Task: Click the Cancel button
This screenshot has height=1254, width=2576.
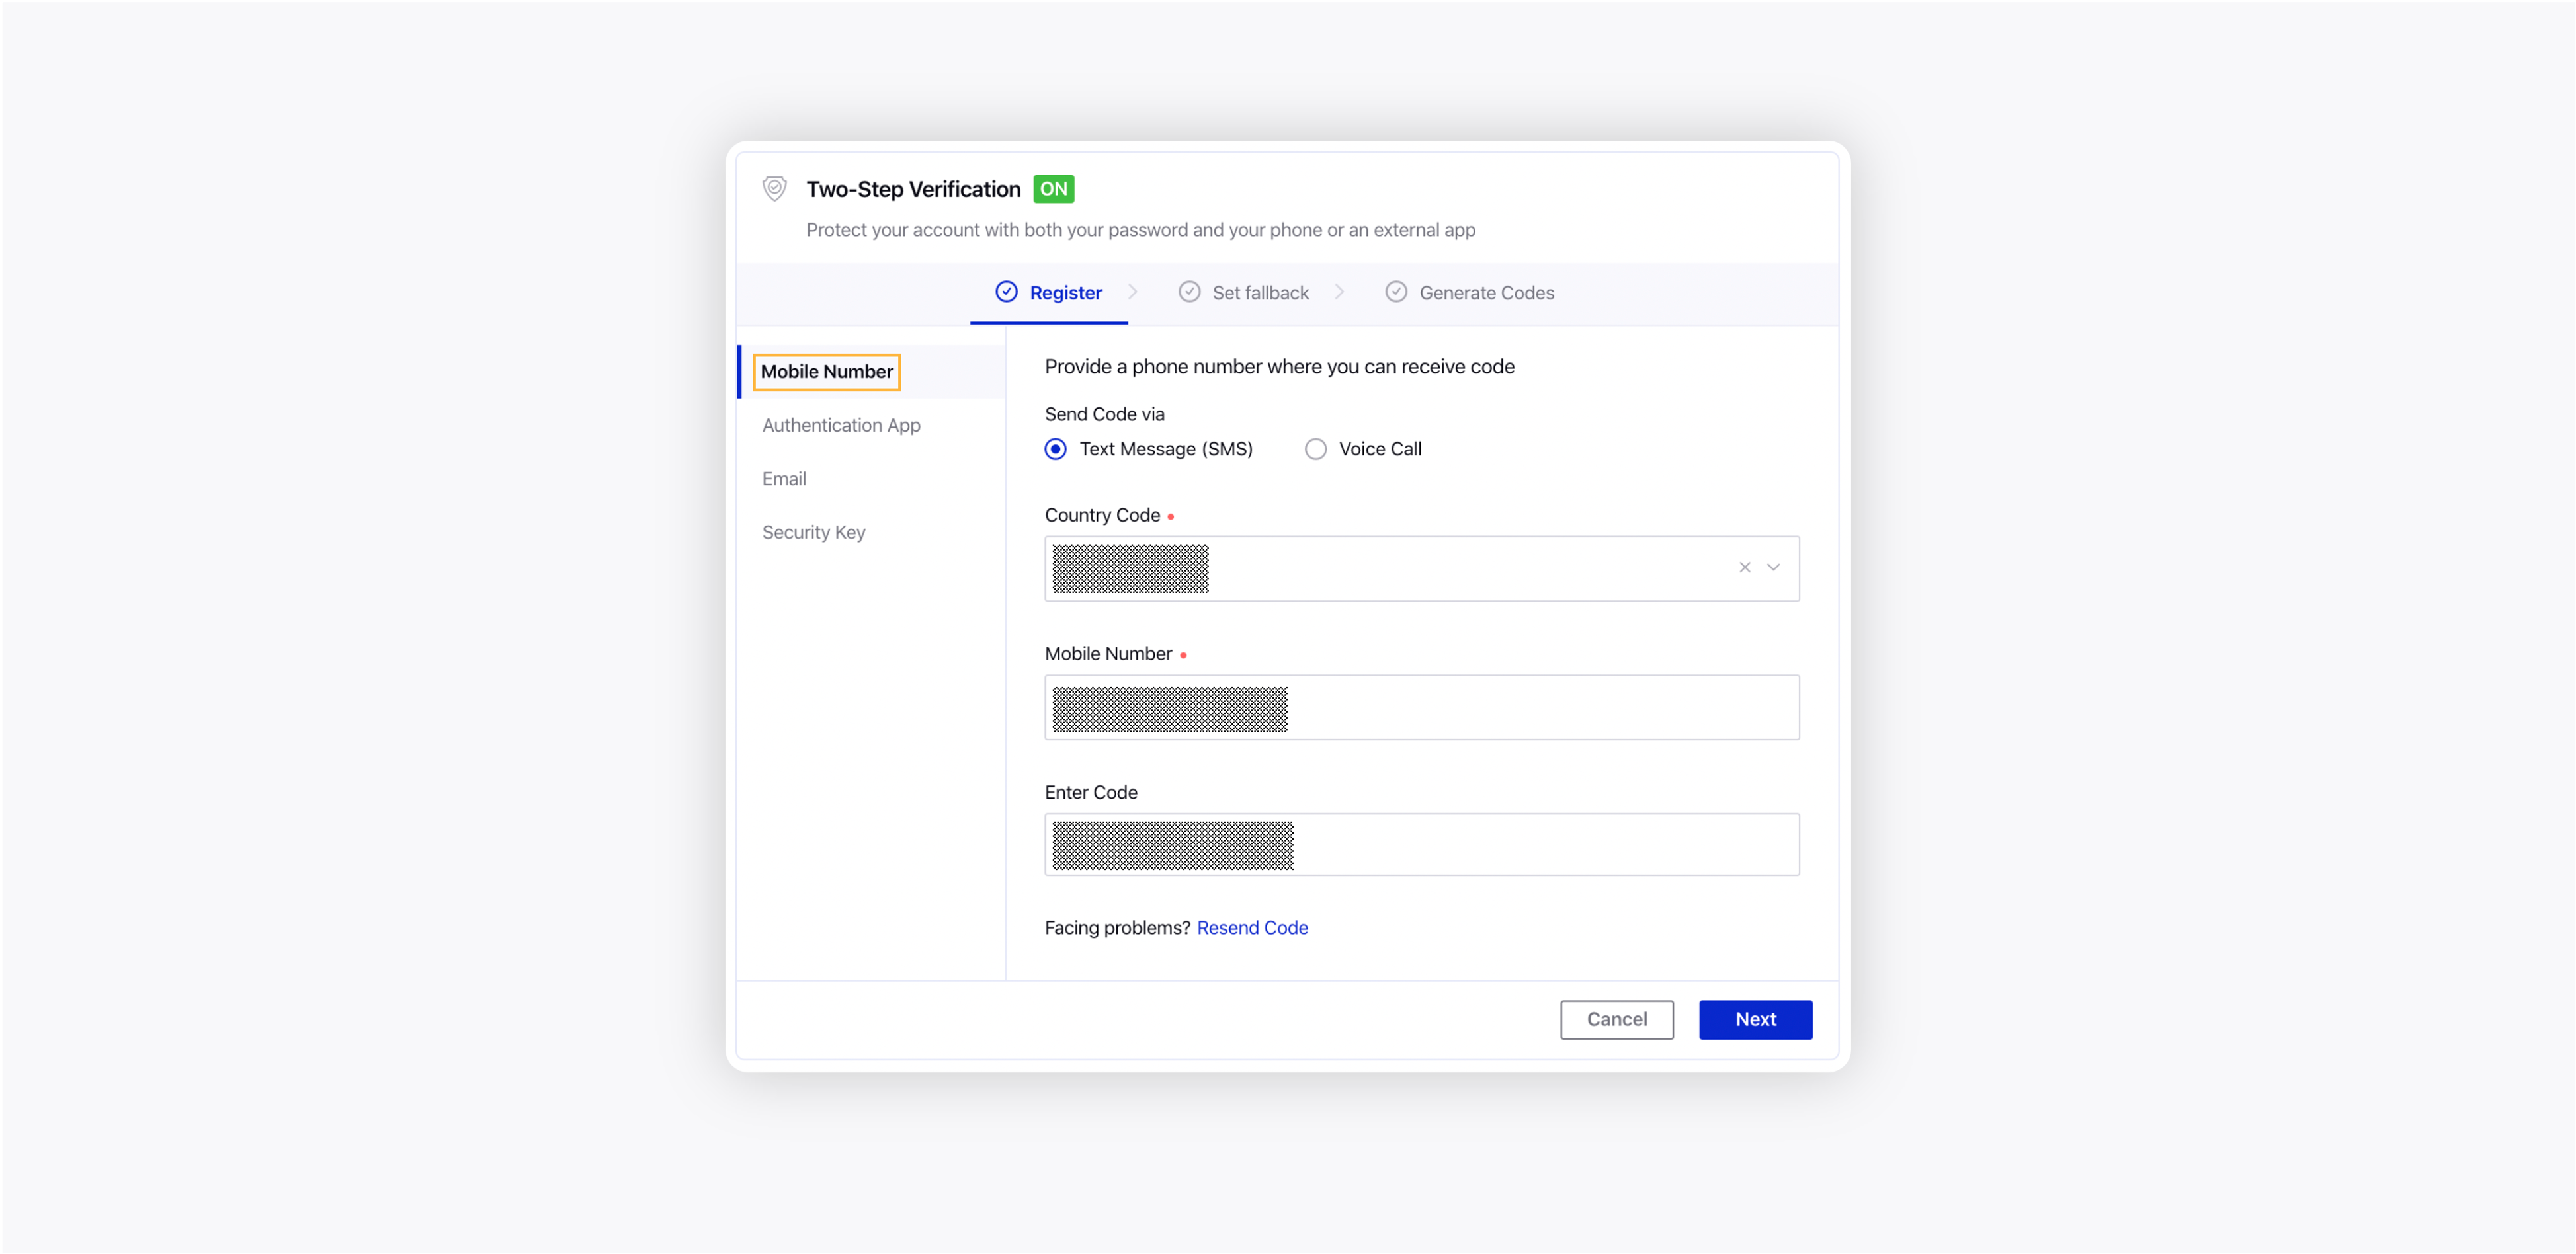Action: (1616, 1019)
